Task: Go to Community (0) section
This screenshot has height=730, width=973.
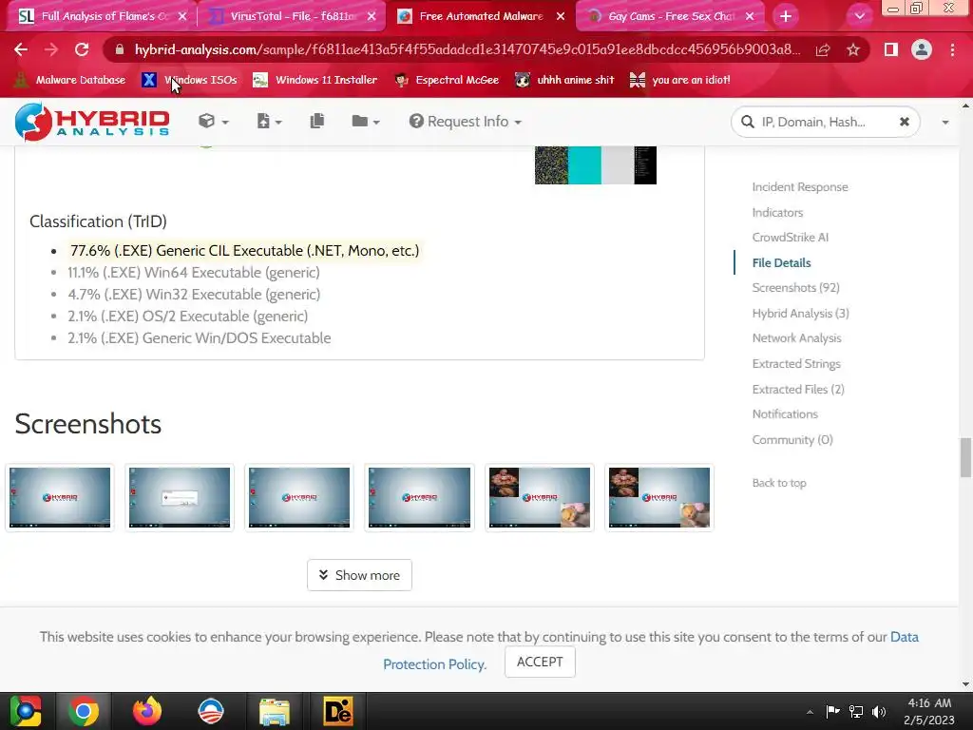Action: (792, 439)
